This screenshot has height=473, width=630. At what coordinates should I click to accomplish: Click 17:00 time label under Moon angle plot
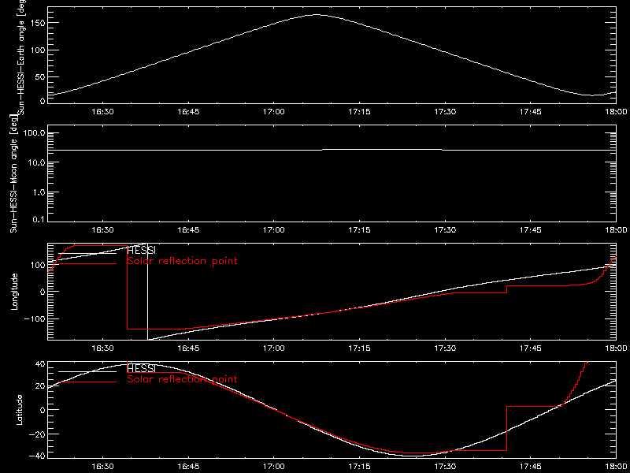(274, 230)
